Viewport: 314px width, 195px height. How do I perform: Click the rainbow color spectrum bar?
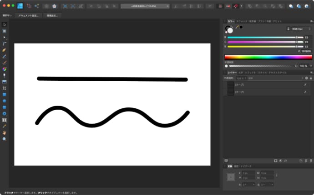coord(268,57)
